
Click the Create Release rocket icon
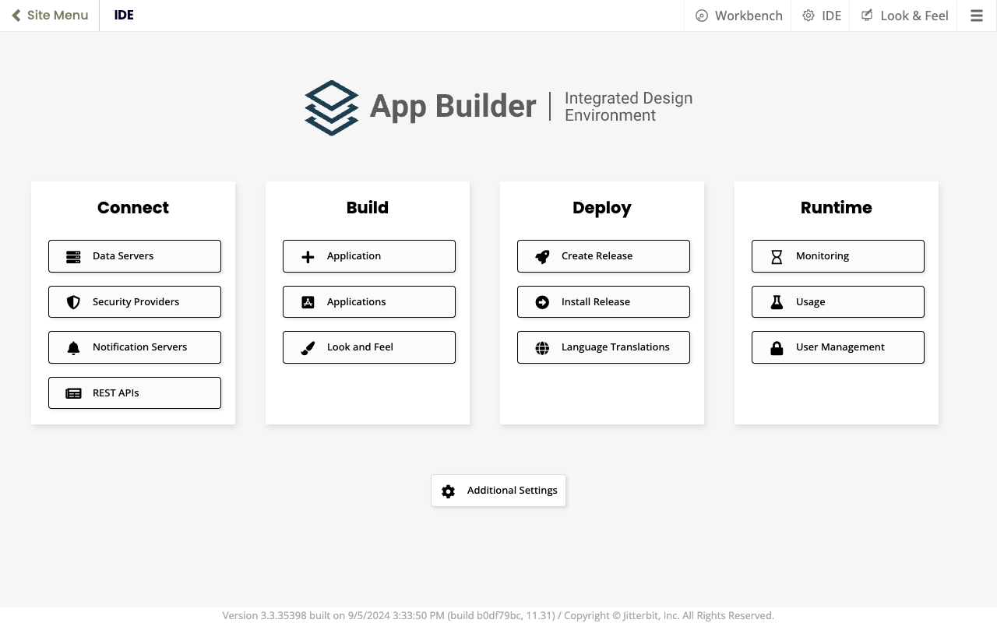click(542, 257)
